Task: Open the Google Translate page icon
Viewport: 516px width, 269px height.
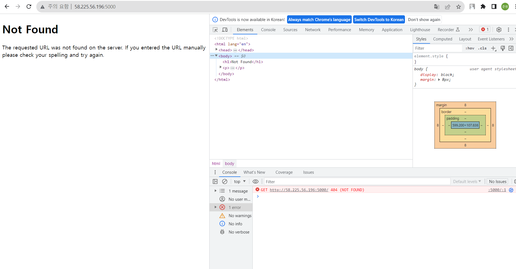Action: 437,7
